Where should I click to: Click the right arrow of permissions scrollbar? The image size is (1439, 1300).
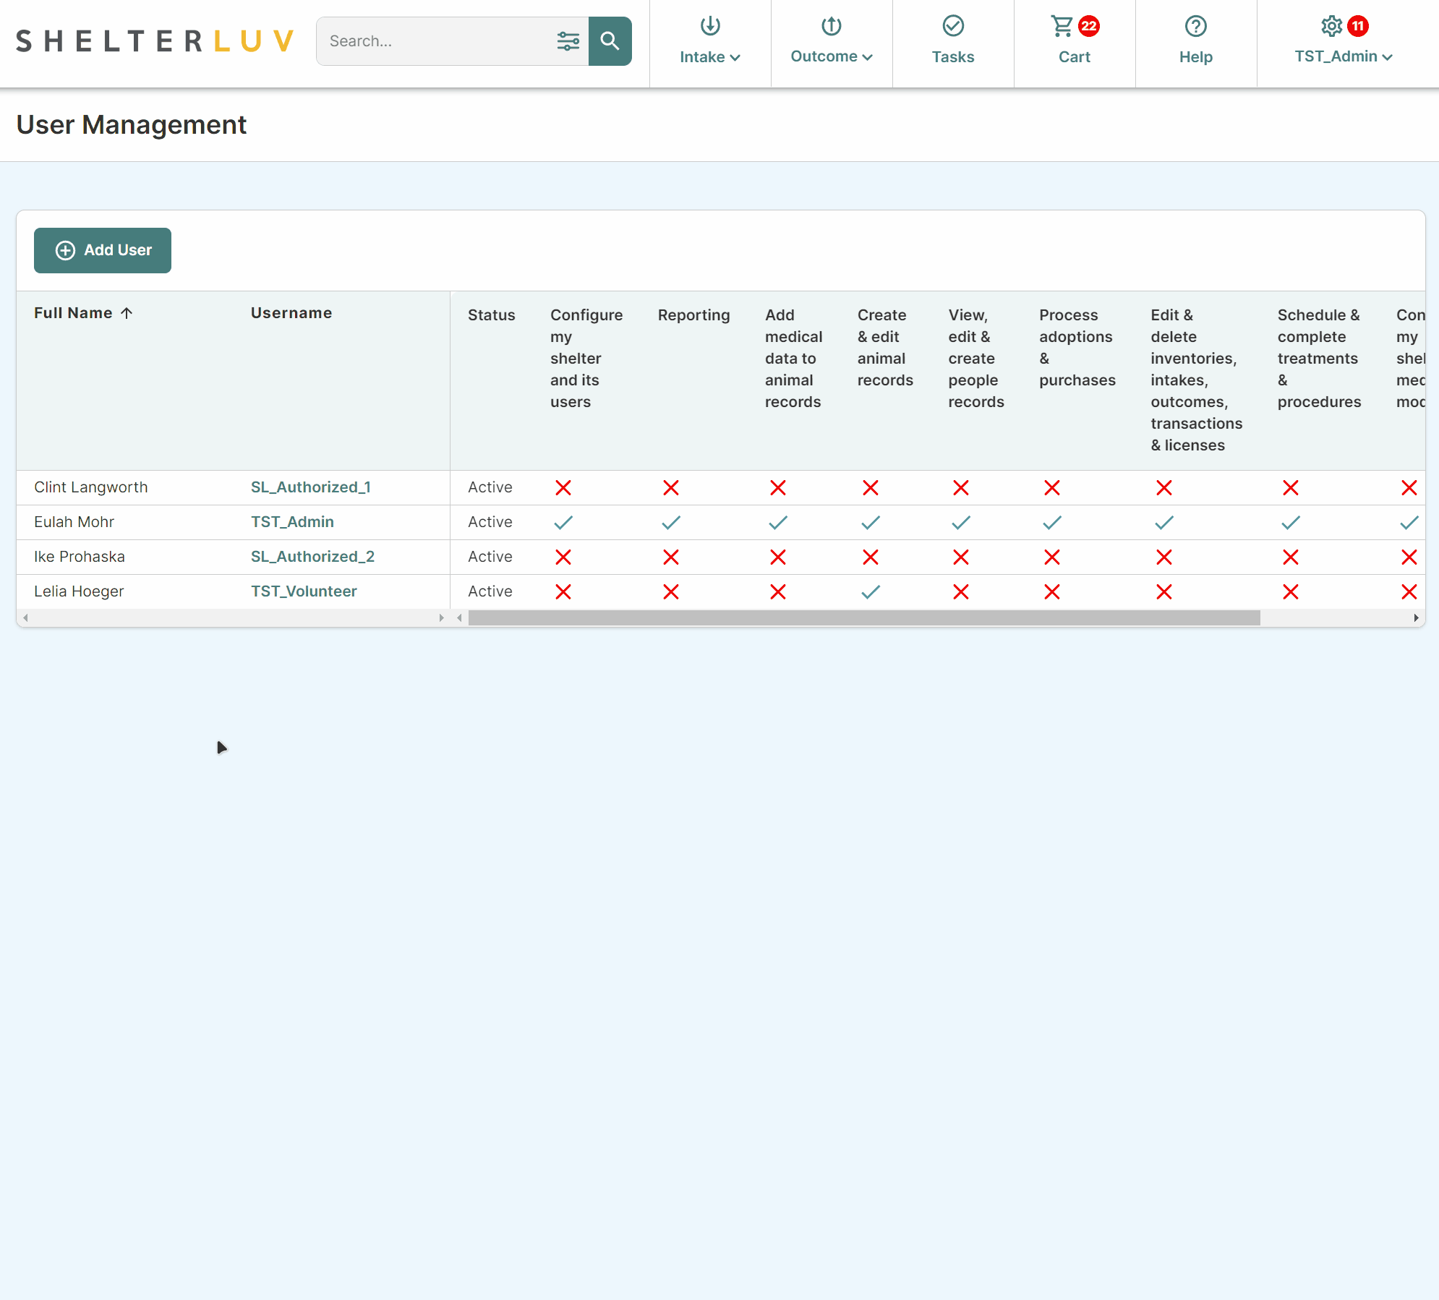(1416, 618)
